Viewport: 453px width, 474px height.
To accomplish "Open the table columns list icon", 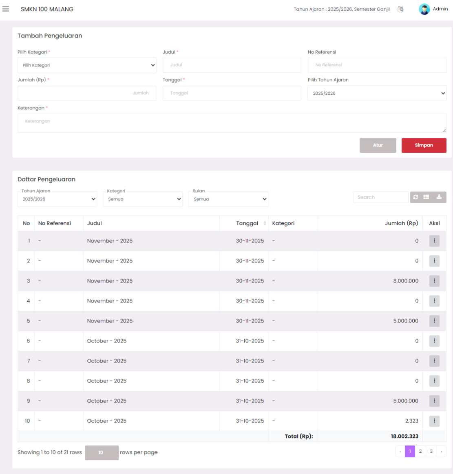I will (x=427, y=197).
